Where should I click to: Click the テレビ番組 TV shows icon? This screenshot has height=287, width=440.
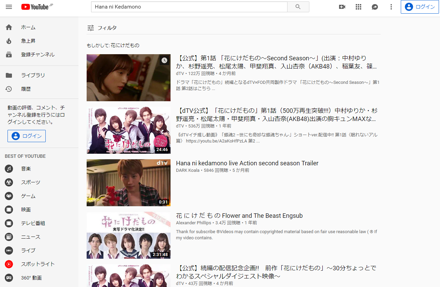point(9,223)
